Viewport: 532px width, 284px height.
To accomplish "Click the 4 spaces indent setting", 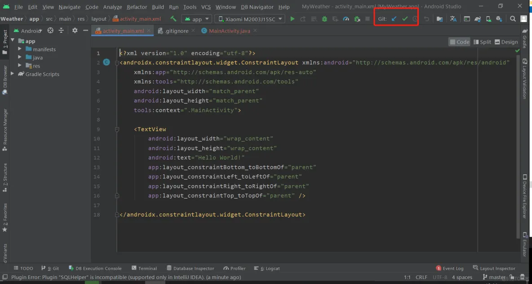I will (462, 277).
